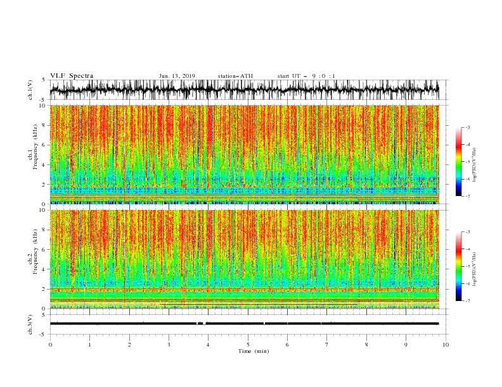Click the ch.1 voltage waveform trace
The image size is (502, 387).
pos(244,90)
